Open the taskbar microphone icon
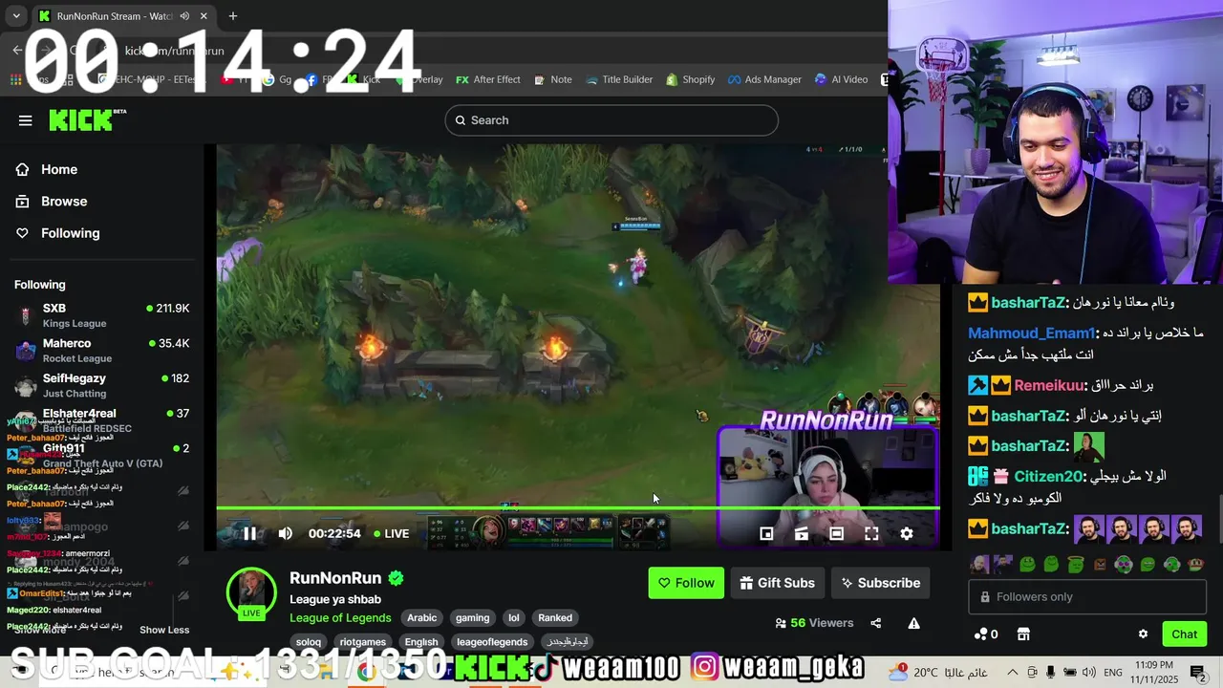 pos(1050,672)
